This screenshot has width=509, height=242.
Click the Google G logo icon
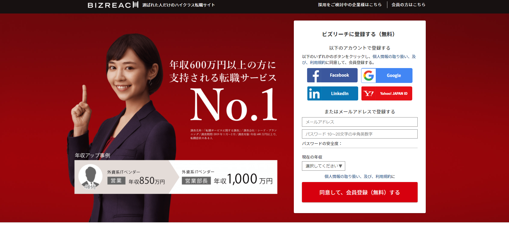click(368, 75)
